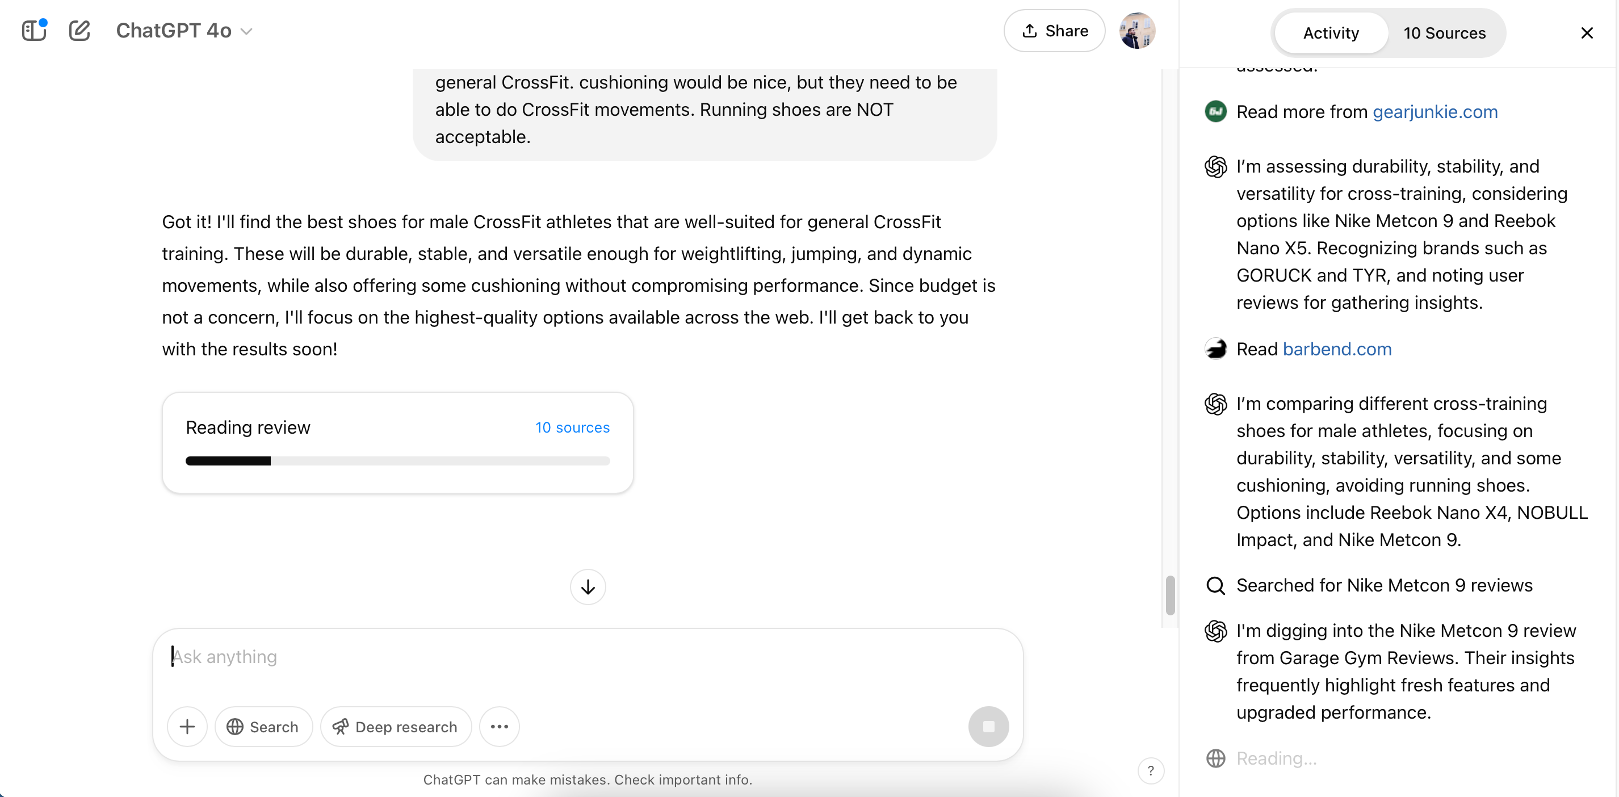Open the more options ellipsis in composer

[x=498, y=727]
